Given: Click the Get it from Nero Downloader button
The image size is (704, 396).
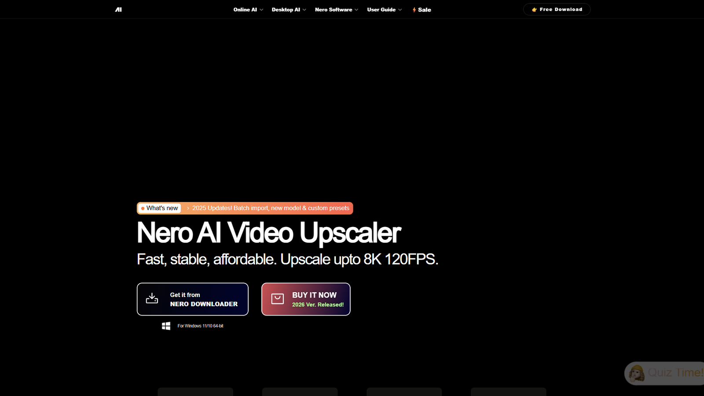Looking at the screenshot, I should [193, 299].
